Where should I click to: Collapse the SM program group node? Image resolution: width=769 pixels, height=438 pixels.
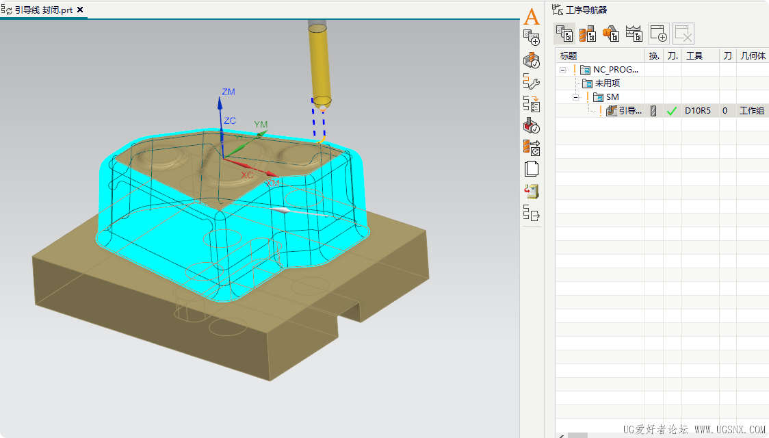(576, 98)
